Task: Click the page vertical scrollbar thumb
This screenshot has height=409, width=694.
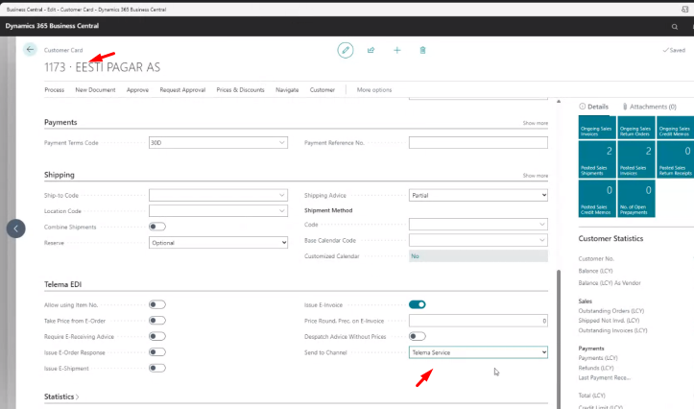Action: click(x=559, y=339)
